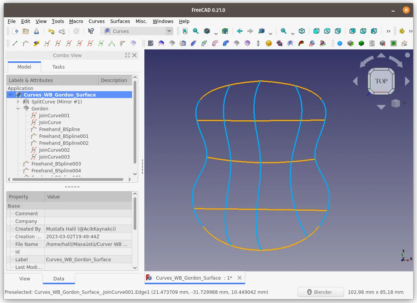The image size is (417, 303).
Task: Click the yellow Part icon in top toolbar
Action: pos(402,31)
